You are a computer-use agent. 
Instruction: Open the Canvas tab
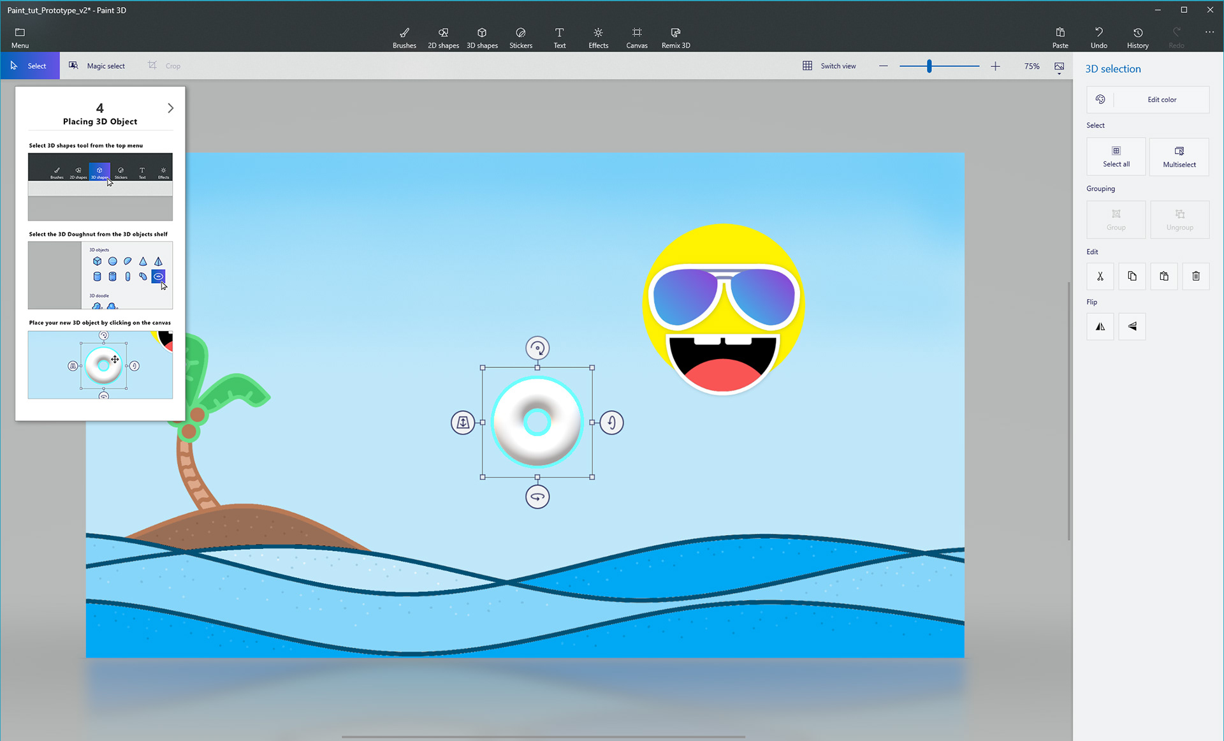[636, 38]
